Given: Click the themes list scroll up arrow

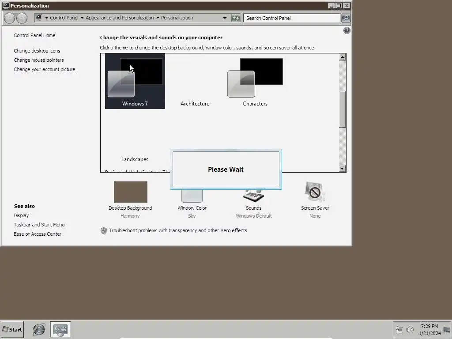Looking at the screenshot, I should [342, 57].
